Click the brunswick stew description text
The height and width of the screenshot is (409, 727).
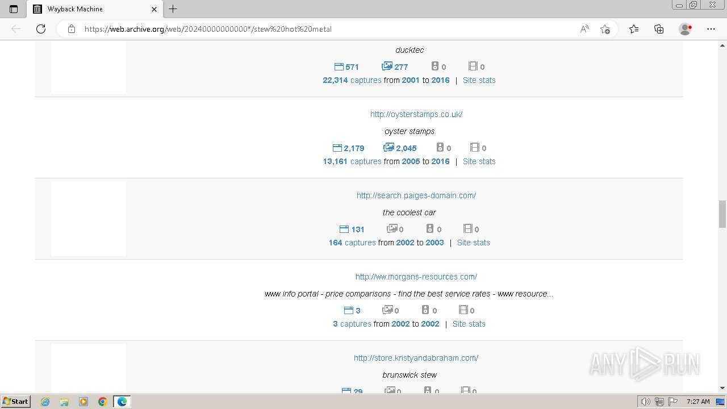410,375
